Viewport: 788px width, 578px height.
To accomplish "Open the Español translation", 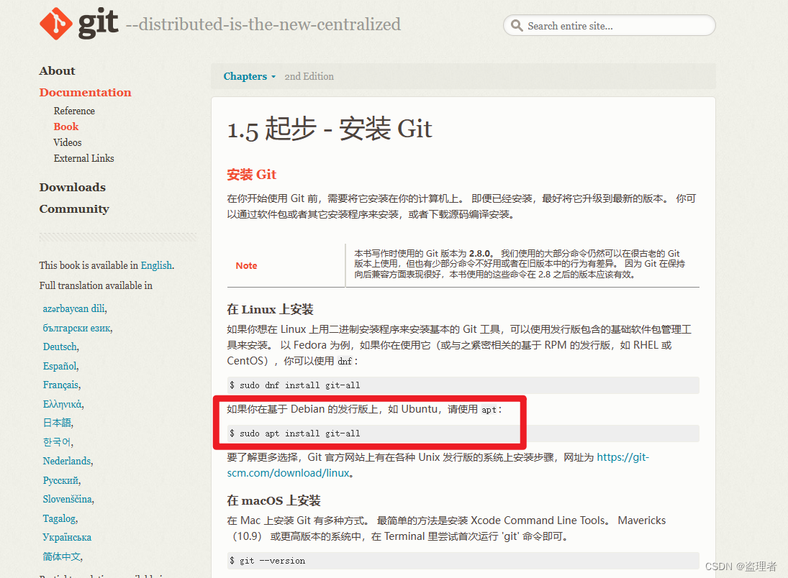I will pos(60,366).
